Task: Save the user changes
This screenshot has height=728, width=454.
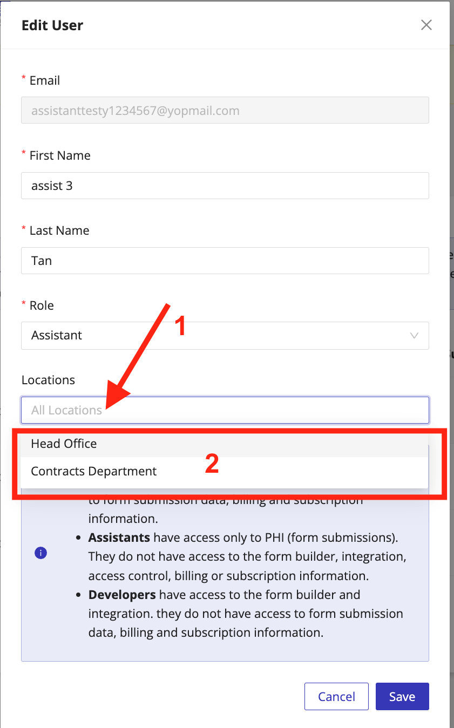Action: (402, 696)
